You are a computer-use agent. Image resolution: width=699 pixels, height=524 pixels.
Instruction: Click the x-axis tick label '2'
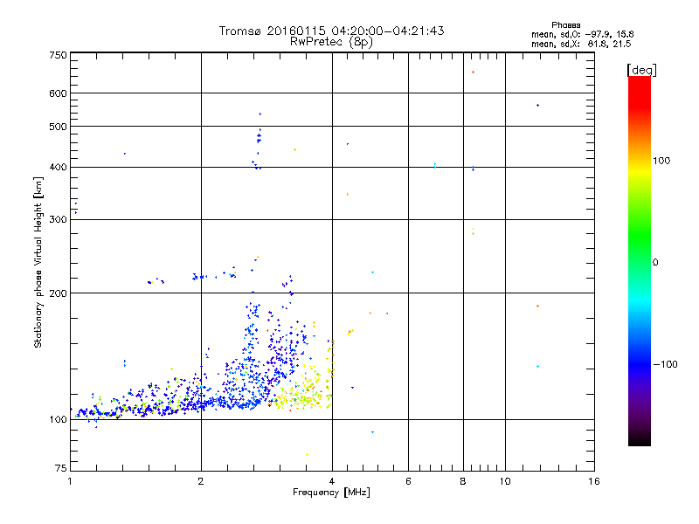(201, 481)
